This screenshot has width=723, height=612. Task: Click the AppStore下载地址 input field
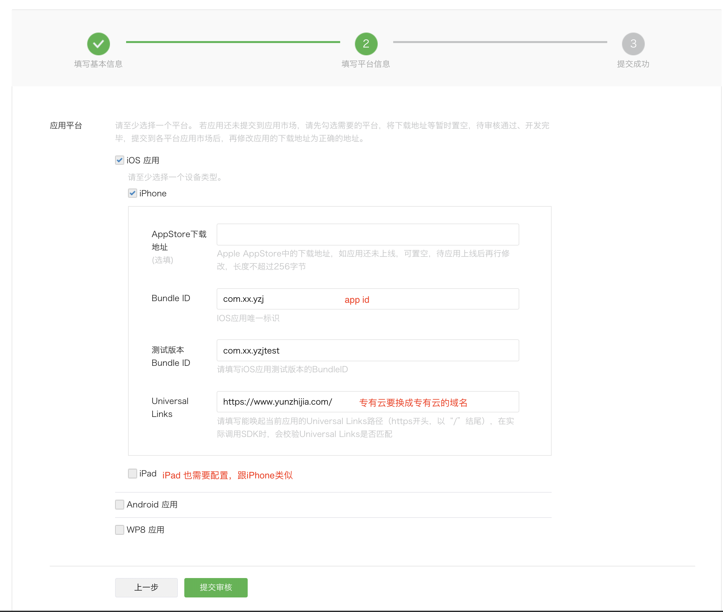368,235
